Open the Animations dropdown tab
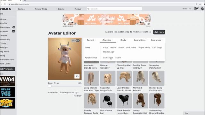This screenshot has height=115, width=205. pos(140,40)
